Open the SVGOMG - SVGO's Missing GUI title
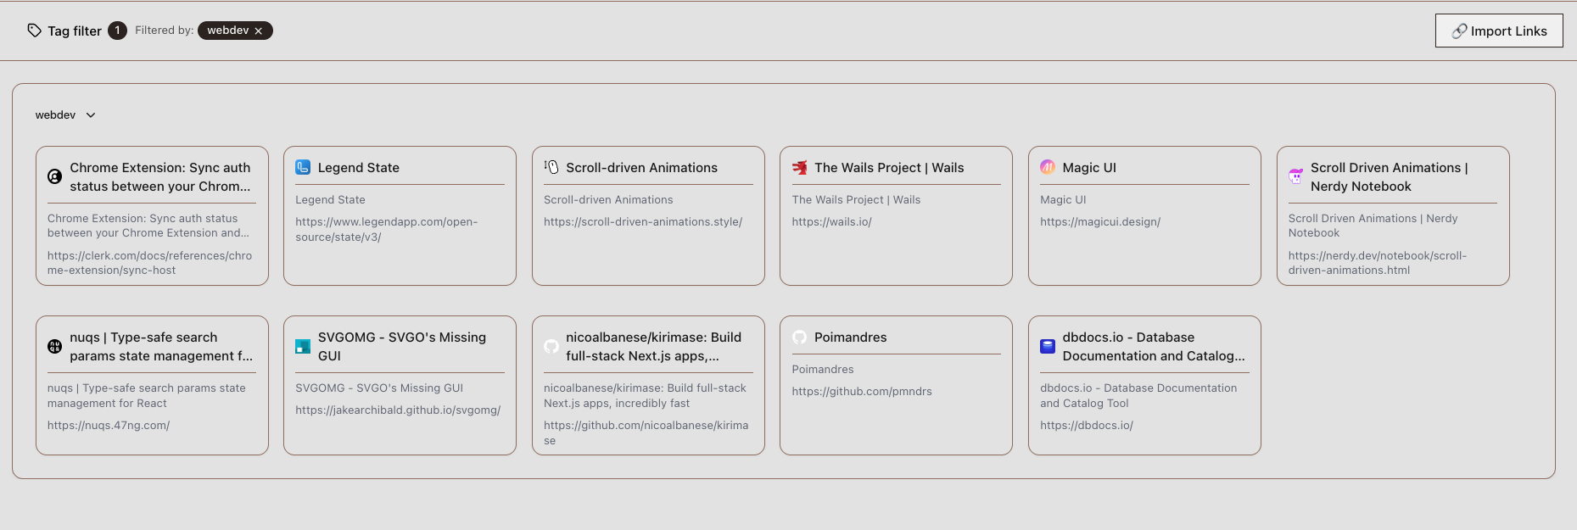1577x530 pixels. point(402,347)
